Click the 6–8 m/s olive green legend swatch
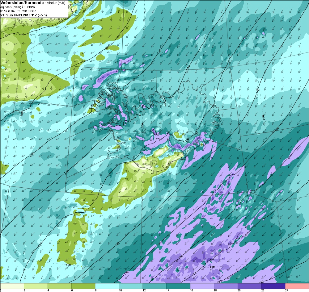This screenshot has height=292, width=309. [83, 286]
